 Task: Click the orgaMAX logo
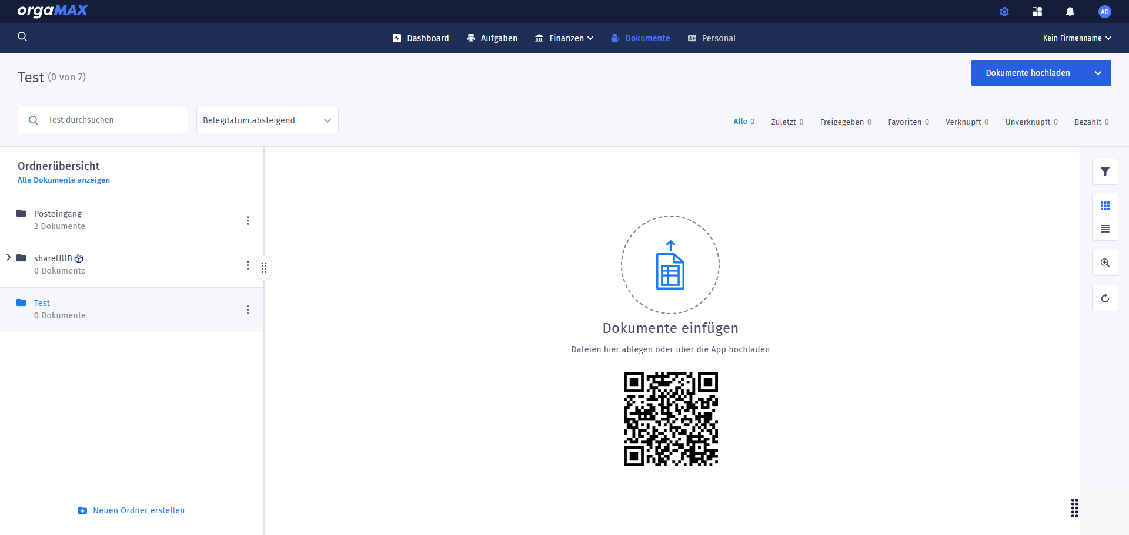(x=52, y=11)
